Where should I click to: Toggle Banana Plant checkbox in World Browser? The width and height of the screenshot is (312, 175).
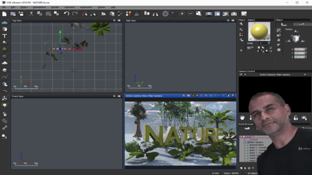coord(248,145)
